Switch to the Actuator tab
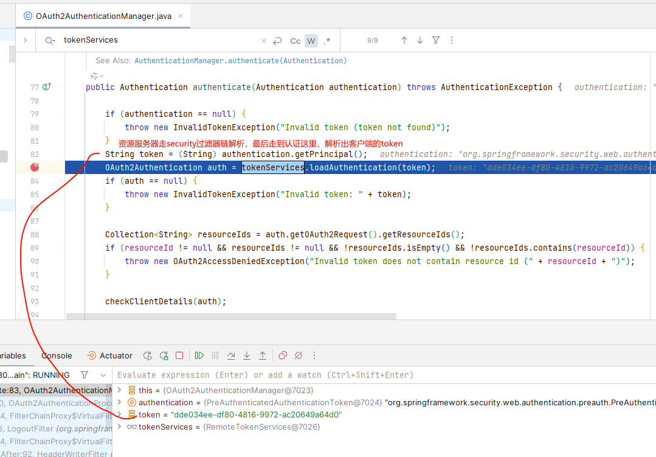The height and width of the screenshot is (457, 656). tap(109, 355)
